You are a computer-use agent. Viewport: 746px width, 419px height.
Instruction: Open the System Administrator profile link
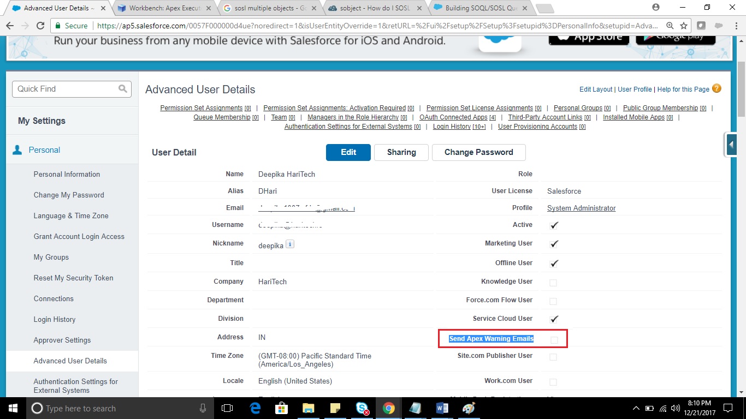pyautogui.click(x=581, y=208)
